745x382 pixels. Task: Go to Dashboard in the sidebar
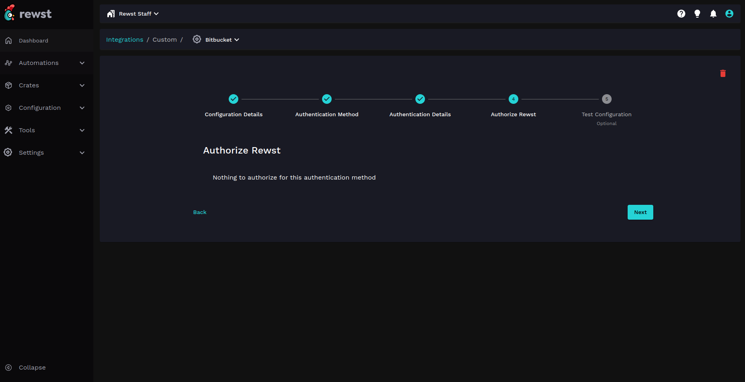point(33,40)
